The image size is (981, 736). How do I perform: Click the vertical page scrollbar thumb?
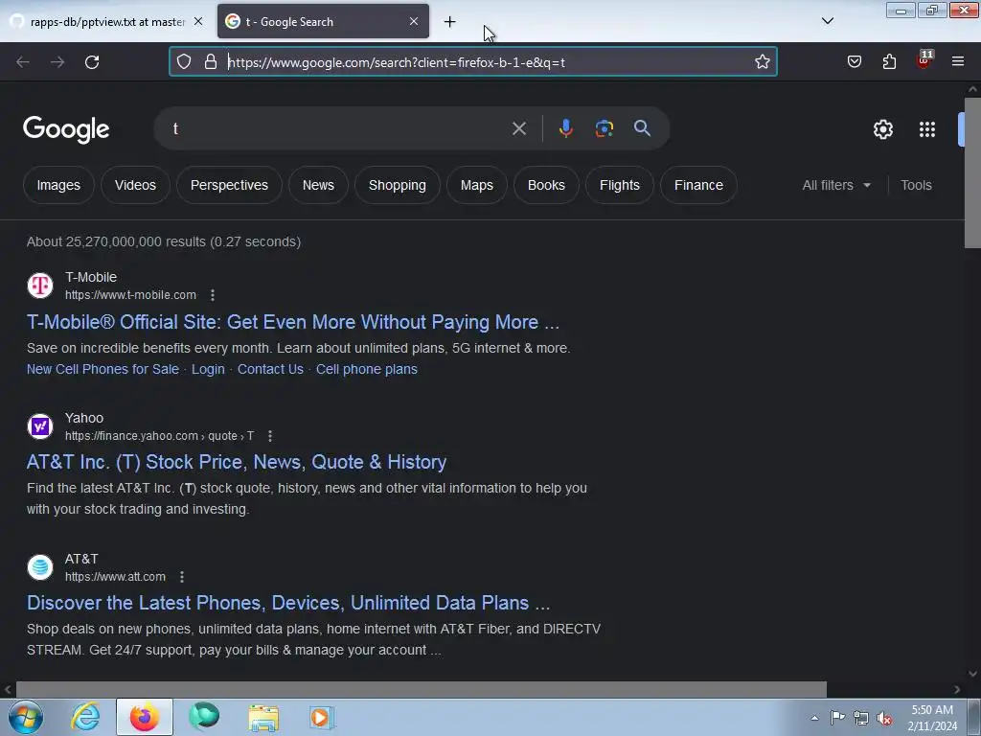[972, 172]
